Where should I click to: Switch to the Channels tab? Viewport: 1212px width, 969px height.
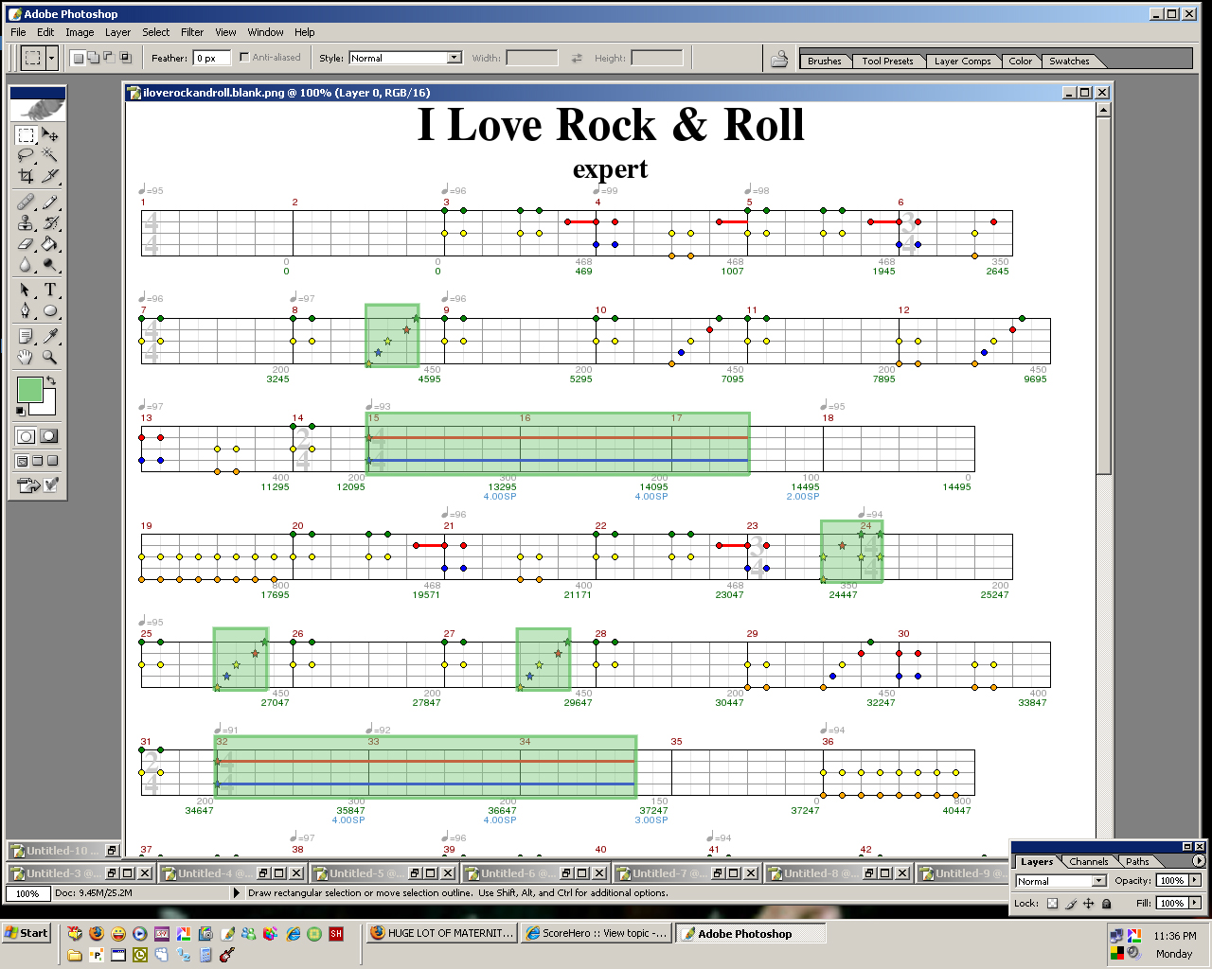pyautogui.click(x=1088, y=861)
